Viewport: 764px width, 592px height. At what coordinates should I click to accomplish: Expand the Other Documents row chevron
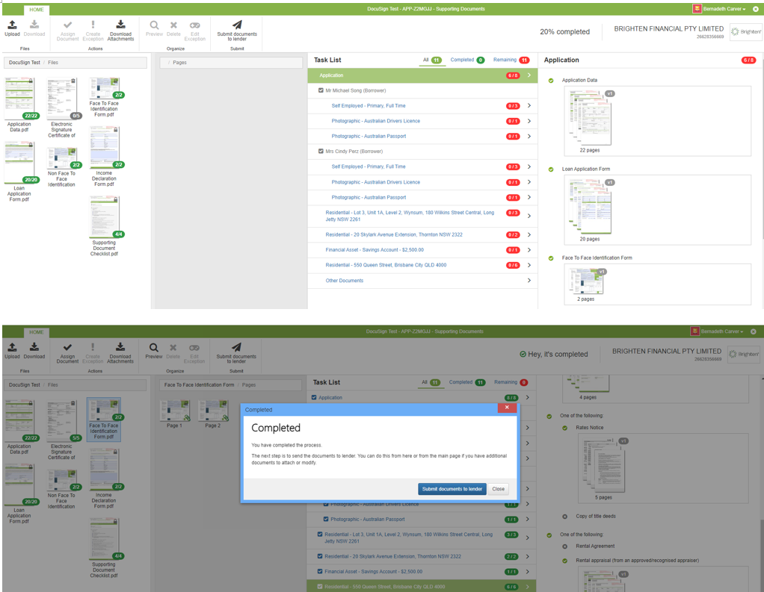tap(529, 281)
